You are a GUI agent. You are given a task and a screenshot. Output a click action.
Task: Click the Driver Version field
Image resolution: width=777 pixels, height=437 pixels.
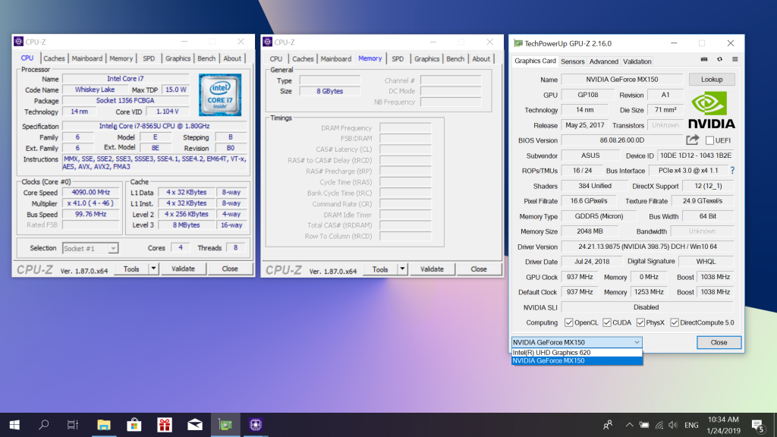pyautogui.click(x=648, y=247)
